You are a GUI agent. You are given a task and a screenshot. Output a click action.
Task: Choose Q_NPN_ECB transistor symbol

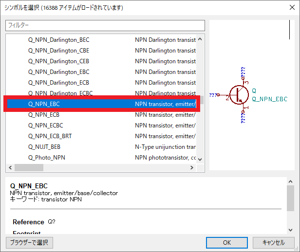(44, 115)
